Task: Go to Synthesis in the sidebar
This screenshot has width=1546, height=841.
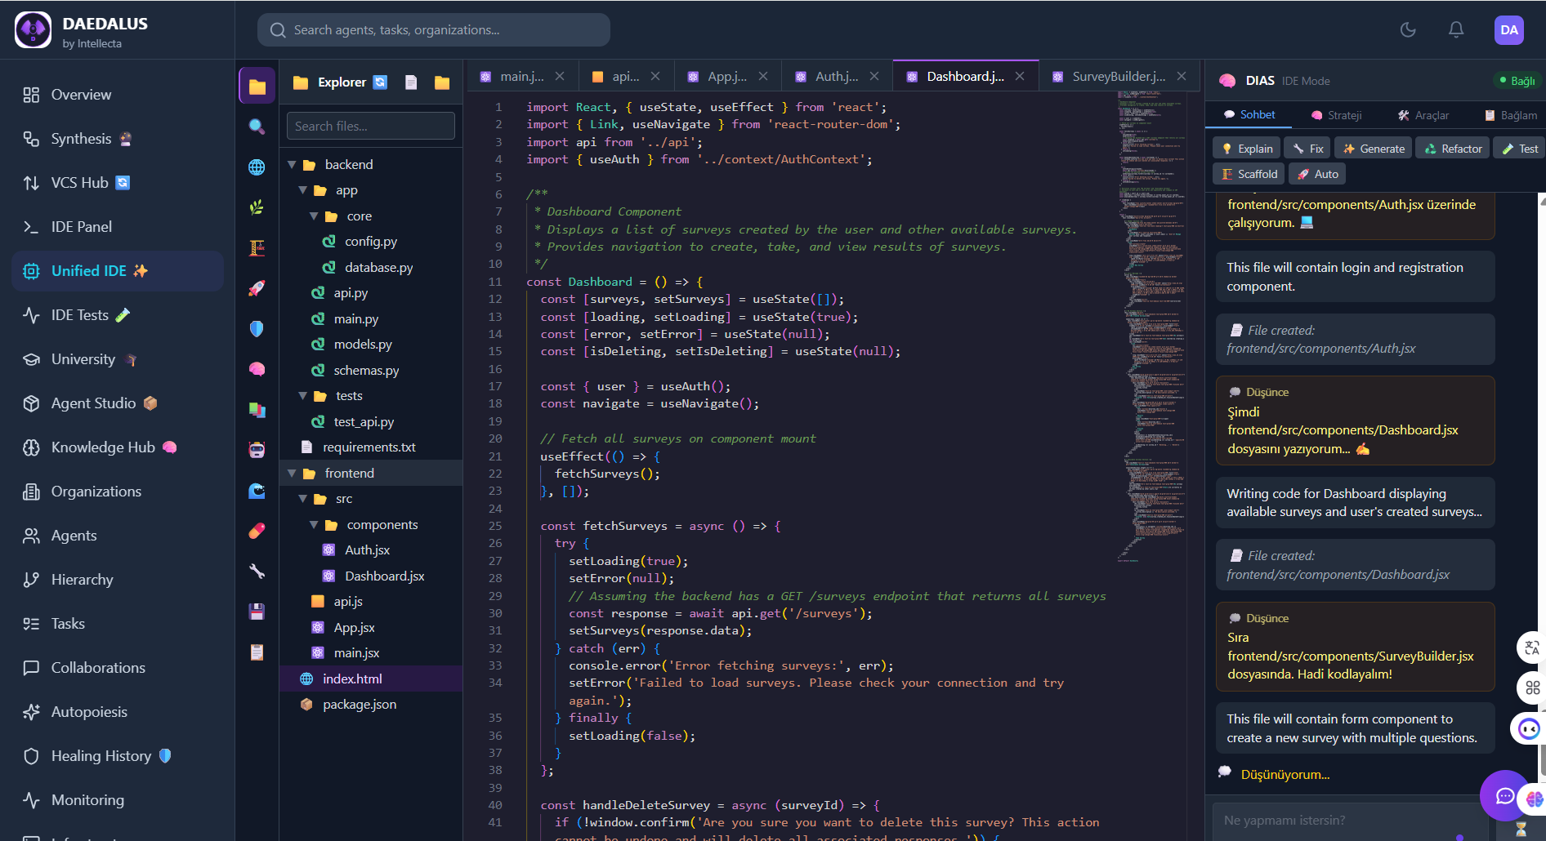Action: click(x=118, y=139)
